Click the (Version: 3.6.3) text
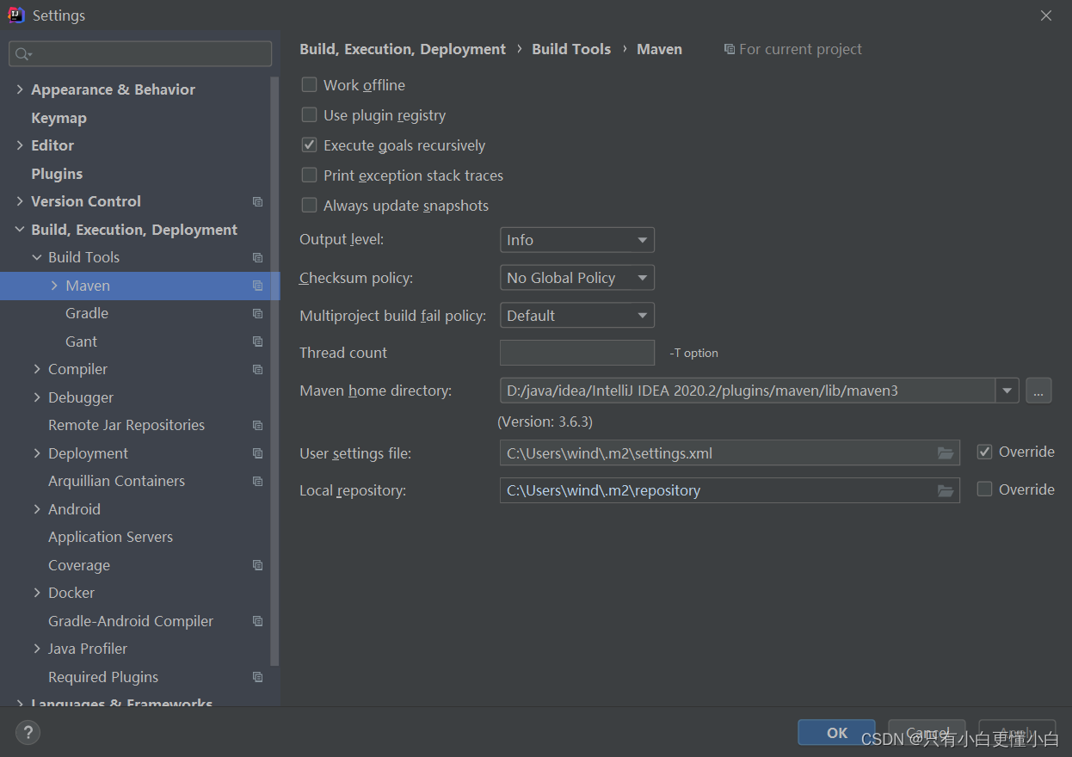 (545, 422)
